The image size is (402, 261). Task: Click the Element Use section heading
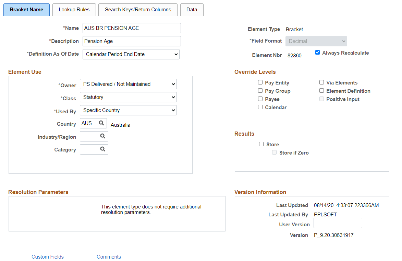(x=25, y=72)
